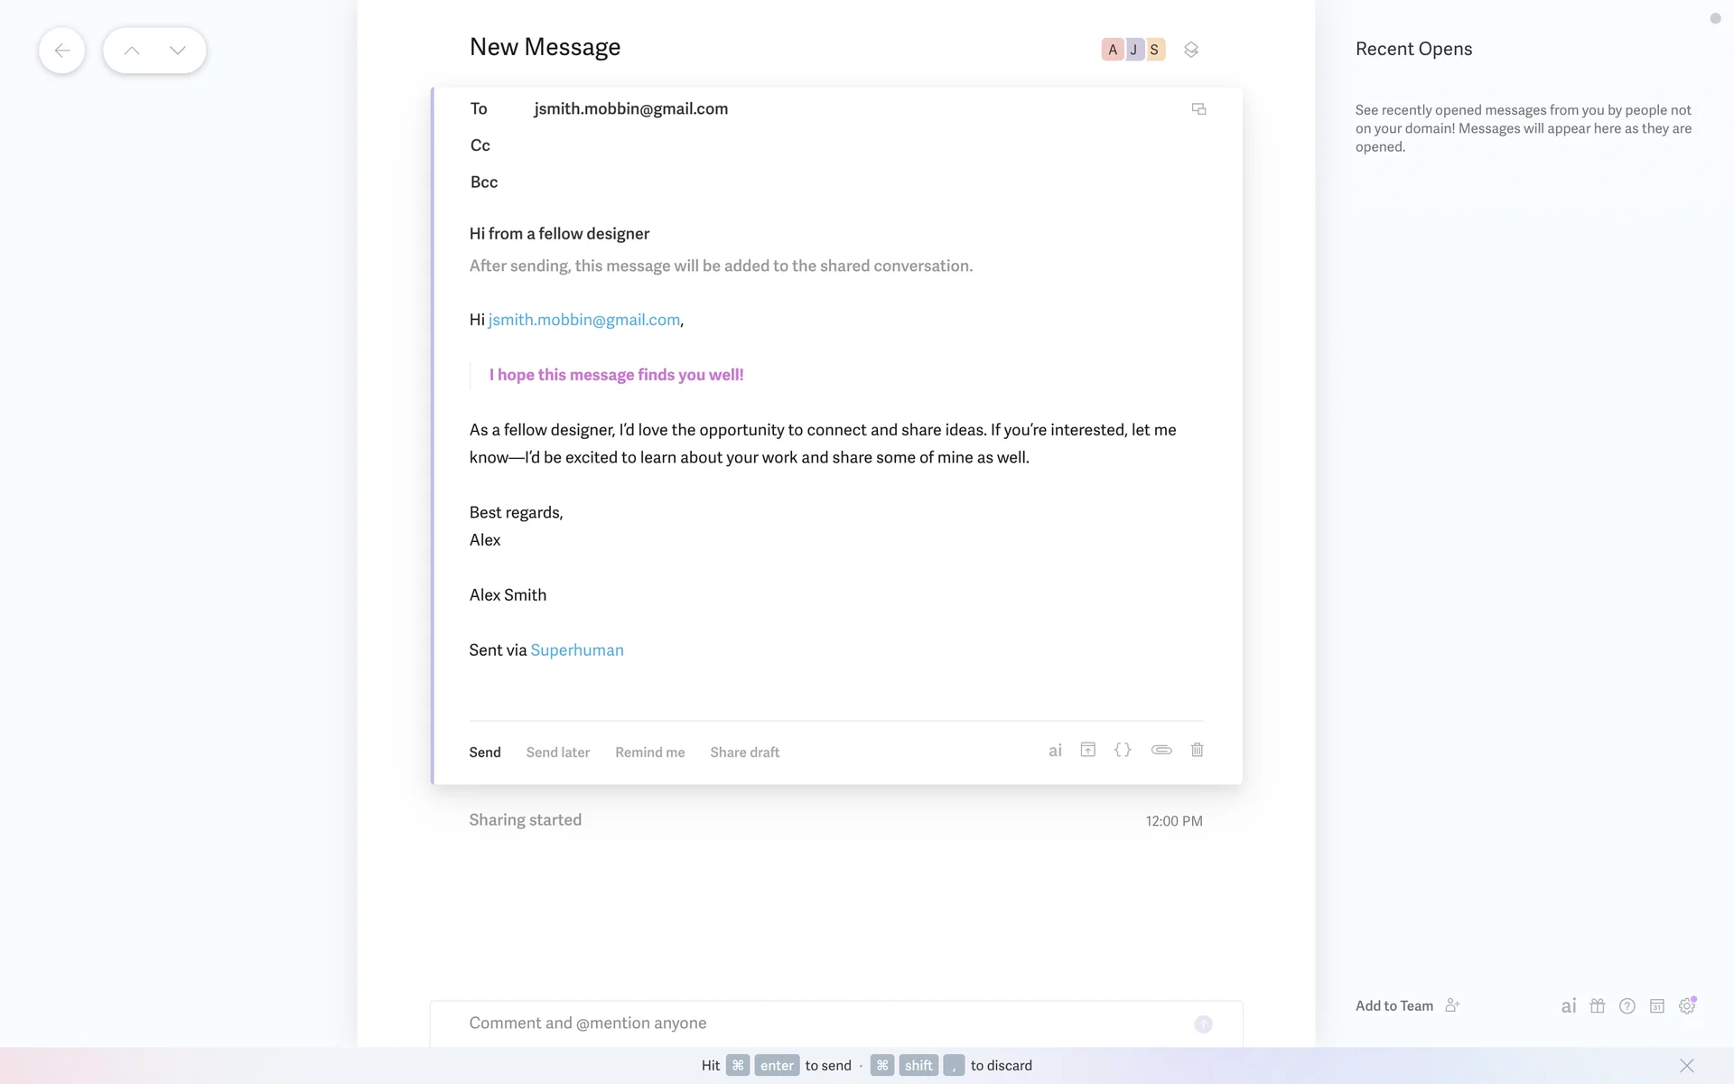Image resolution: width=1734 pixels, height=1084 pixels.
Task: Go to next message with down chevron
Action: click(178, 51)
